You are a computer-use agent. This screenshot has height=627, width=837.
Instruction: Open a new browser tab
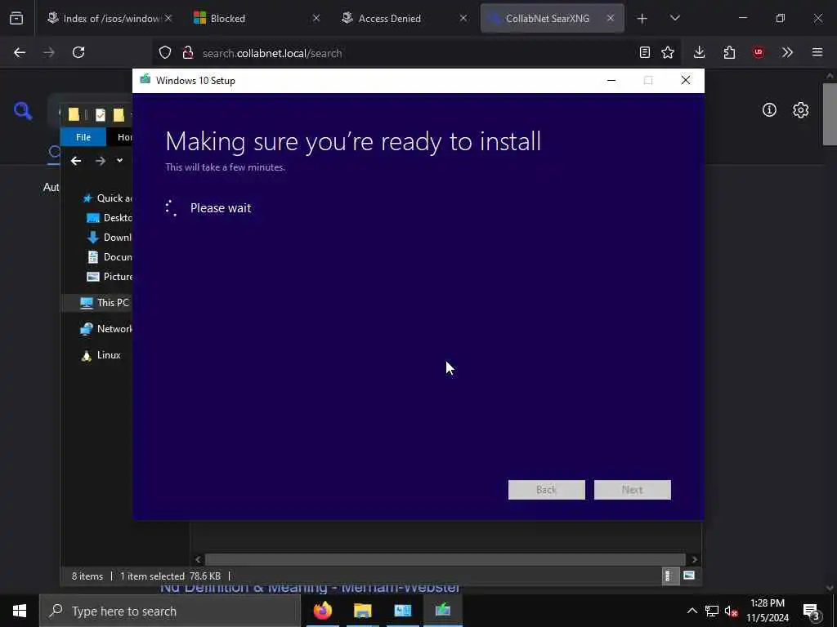[x=642, y=19]
